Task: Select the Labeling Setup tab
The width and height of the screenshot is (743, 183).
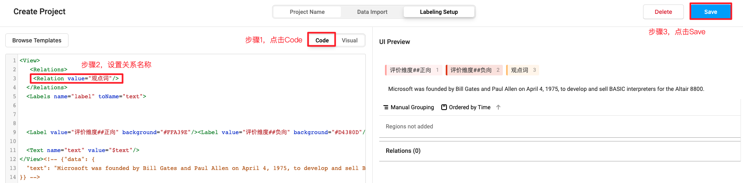Action: click(x=439, y=12)
